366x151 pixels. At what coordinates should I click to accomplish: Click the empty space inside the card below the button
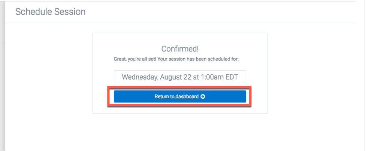coord(180,110)
